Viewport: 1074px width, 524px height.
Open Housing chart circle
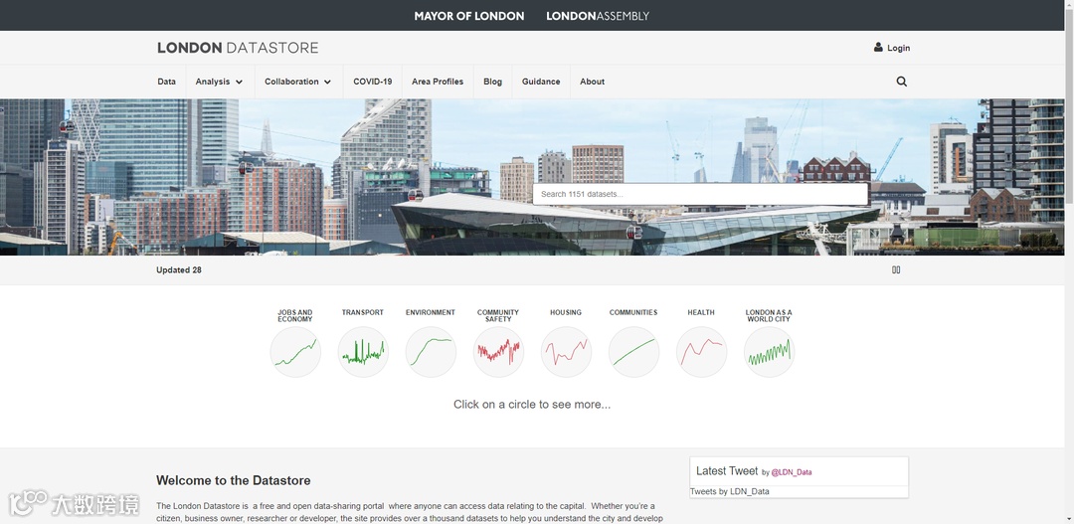(566, 352)
